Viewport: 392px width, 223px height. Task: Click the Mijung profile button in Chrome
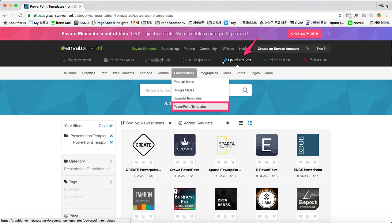[x=383, y=5]
